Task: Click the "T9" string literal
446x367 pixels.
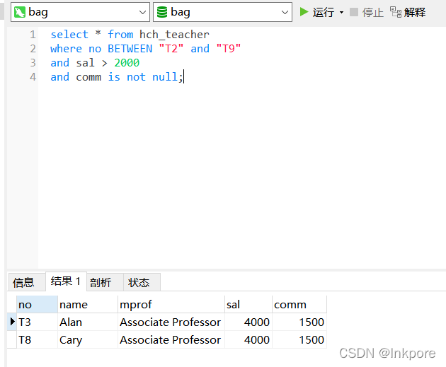Action: tap(229, 49)
